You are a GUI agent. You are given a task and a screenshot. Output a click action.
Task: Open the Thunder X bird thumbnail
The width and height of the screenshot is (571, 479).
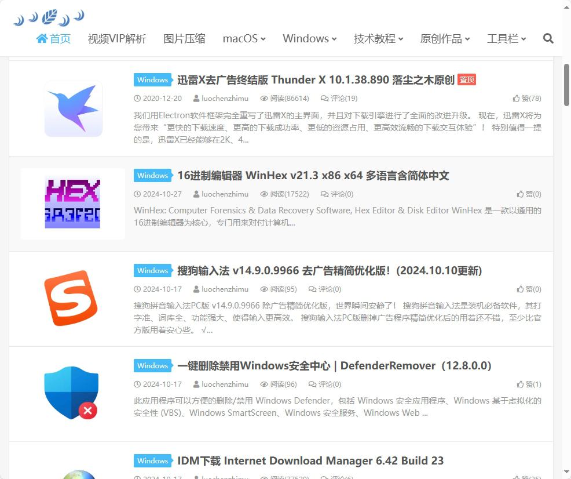tap(73, 108)
